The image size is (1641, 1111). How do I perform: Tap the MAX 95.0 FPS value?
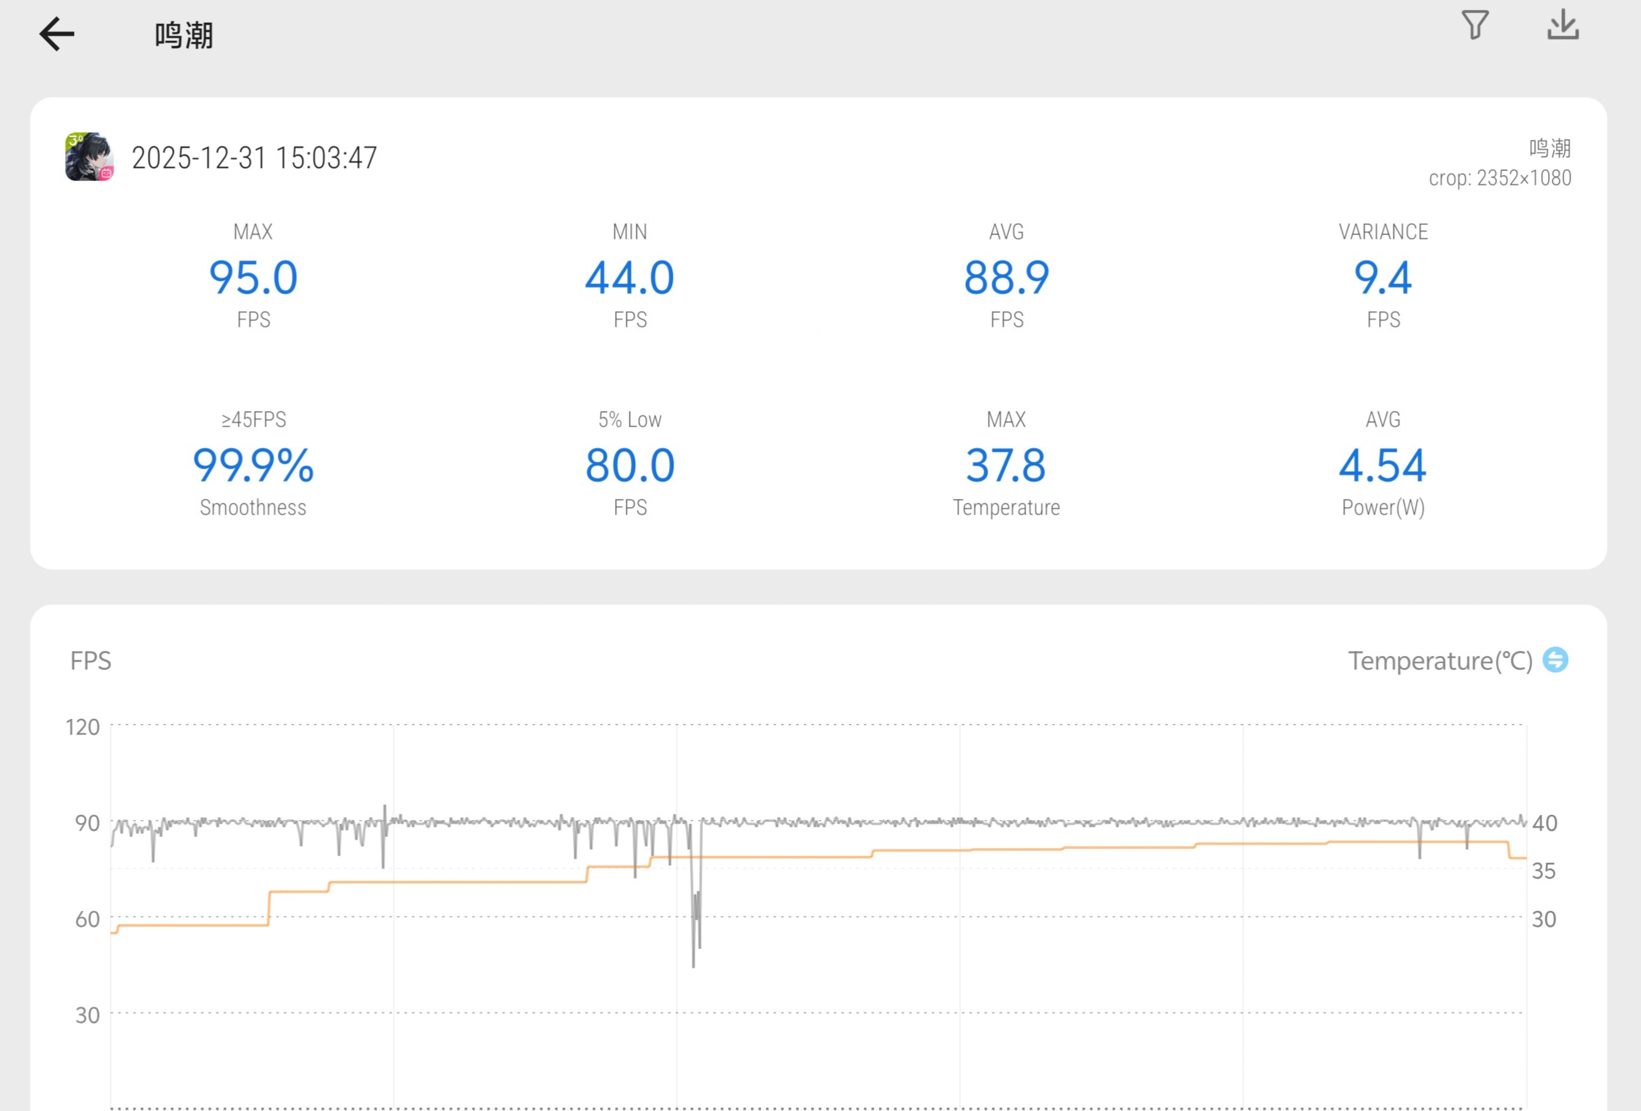pos(253,277)
